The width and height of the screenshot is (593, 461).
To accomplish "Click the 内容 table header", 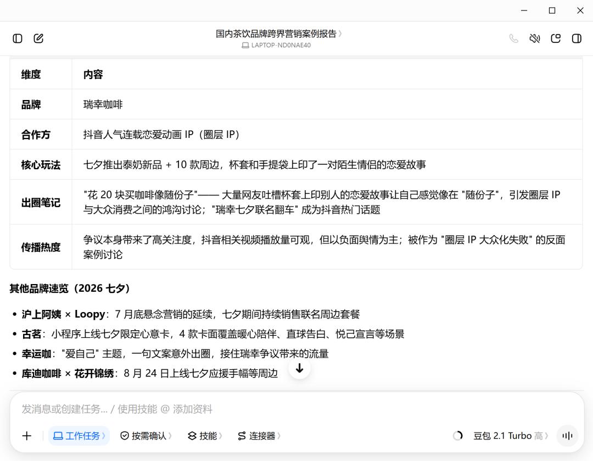I will coord(93,75).
